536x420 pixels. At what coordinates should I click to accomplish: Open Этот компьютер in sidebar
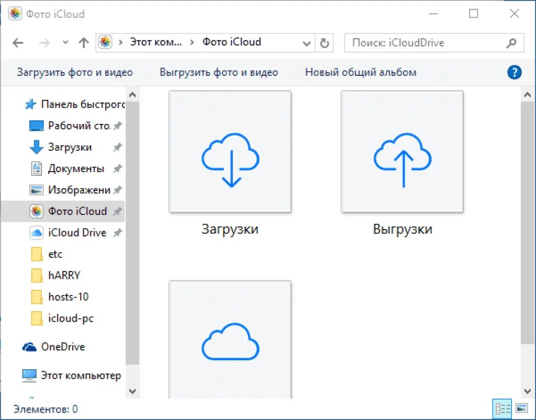pyautogui.click(x=71, y=376)
